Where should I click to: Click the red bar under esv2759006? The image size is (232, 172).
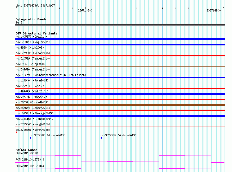click(120, 56)
